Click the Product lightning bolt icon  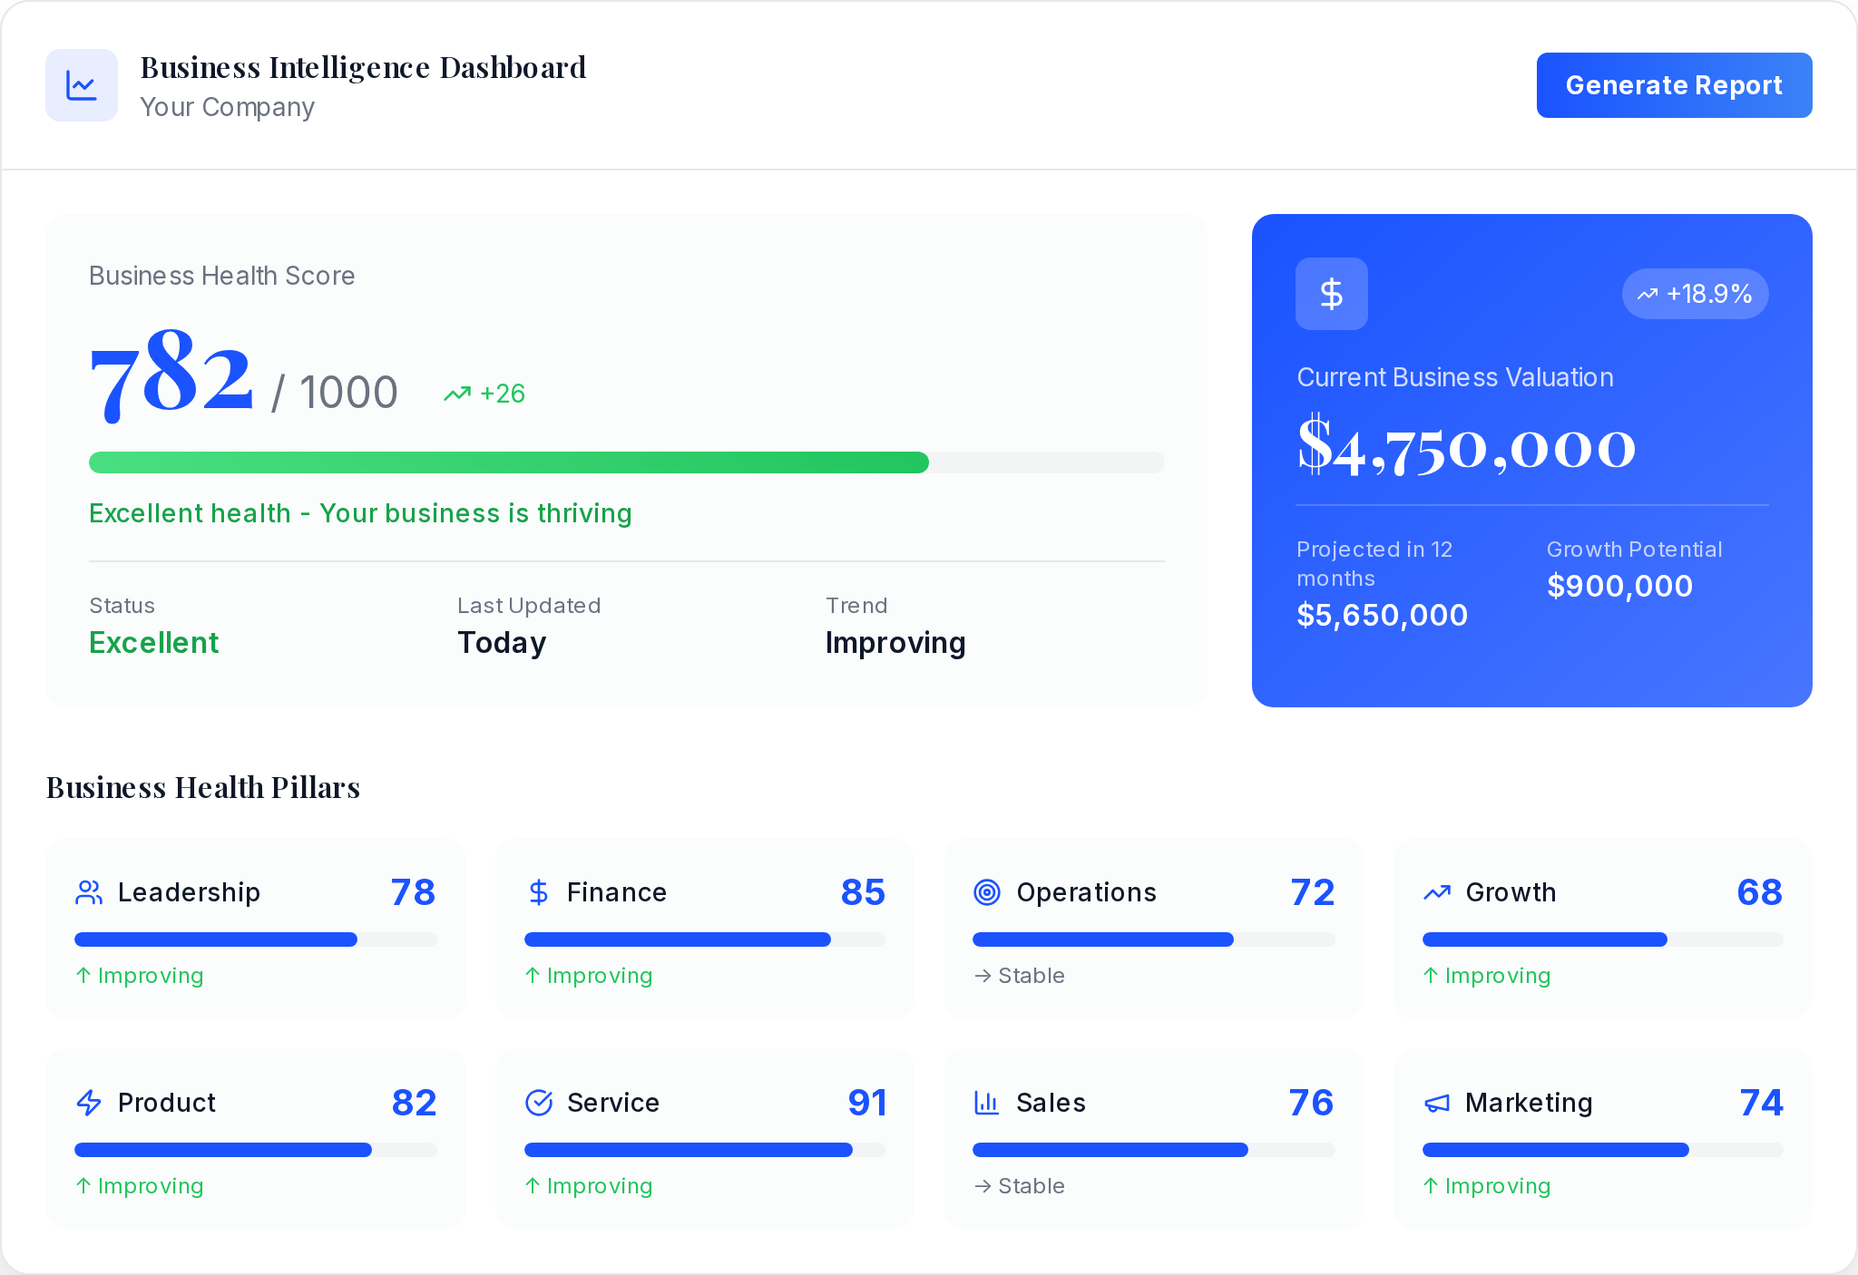(89, 1103)
